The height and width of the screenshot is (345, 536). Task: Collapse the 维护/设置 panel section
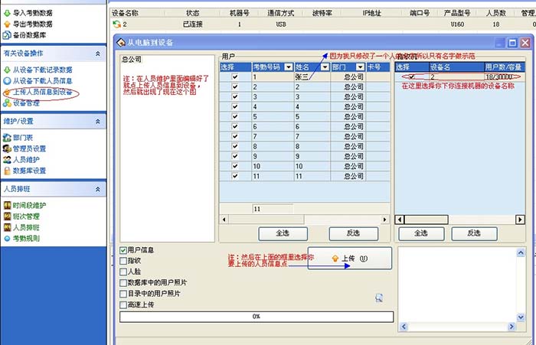98,122
